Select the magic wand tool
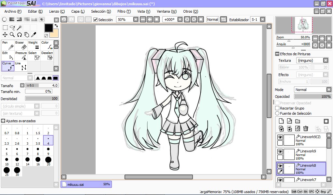 (19, 28)
